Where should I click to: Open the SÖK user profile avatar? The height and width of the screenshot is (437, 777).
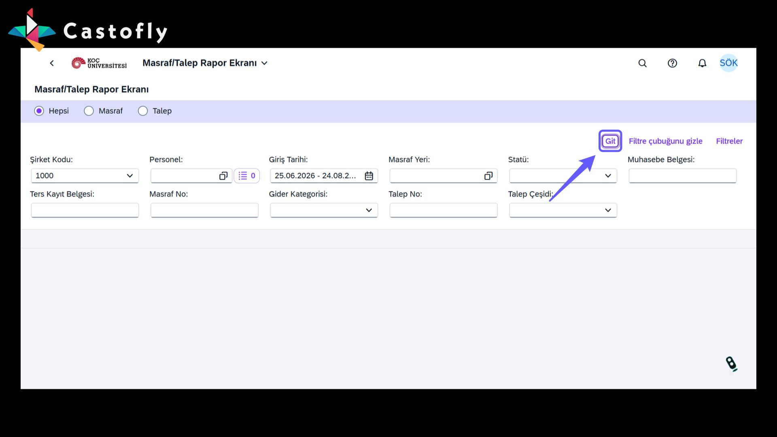[728, 63]
